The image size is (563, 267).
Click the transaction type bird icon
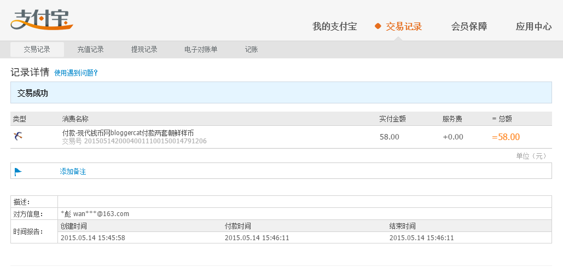[x=18, y=136]
